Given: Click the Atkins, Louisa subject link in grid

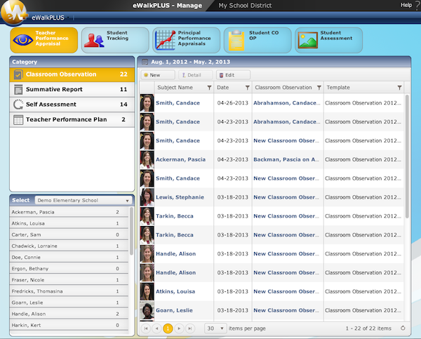Looking at the screenshot, I should click(175, 291).
